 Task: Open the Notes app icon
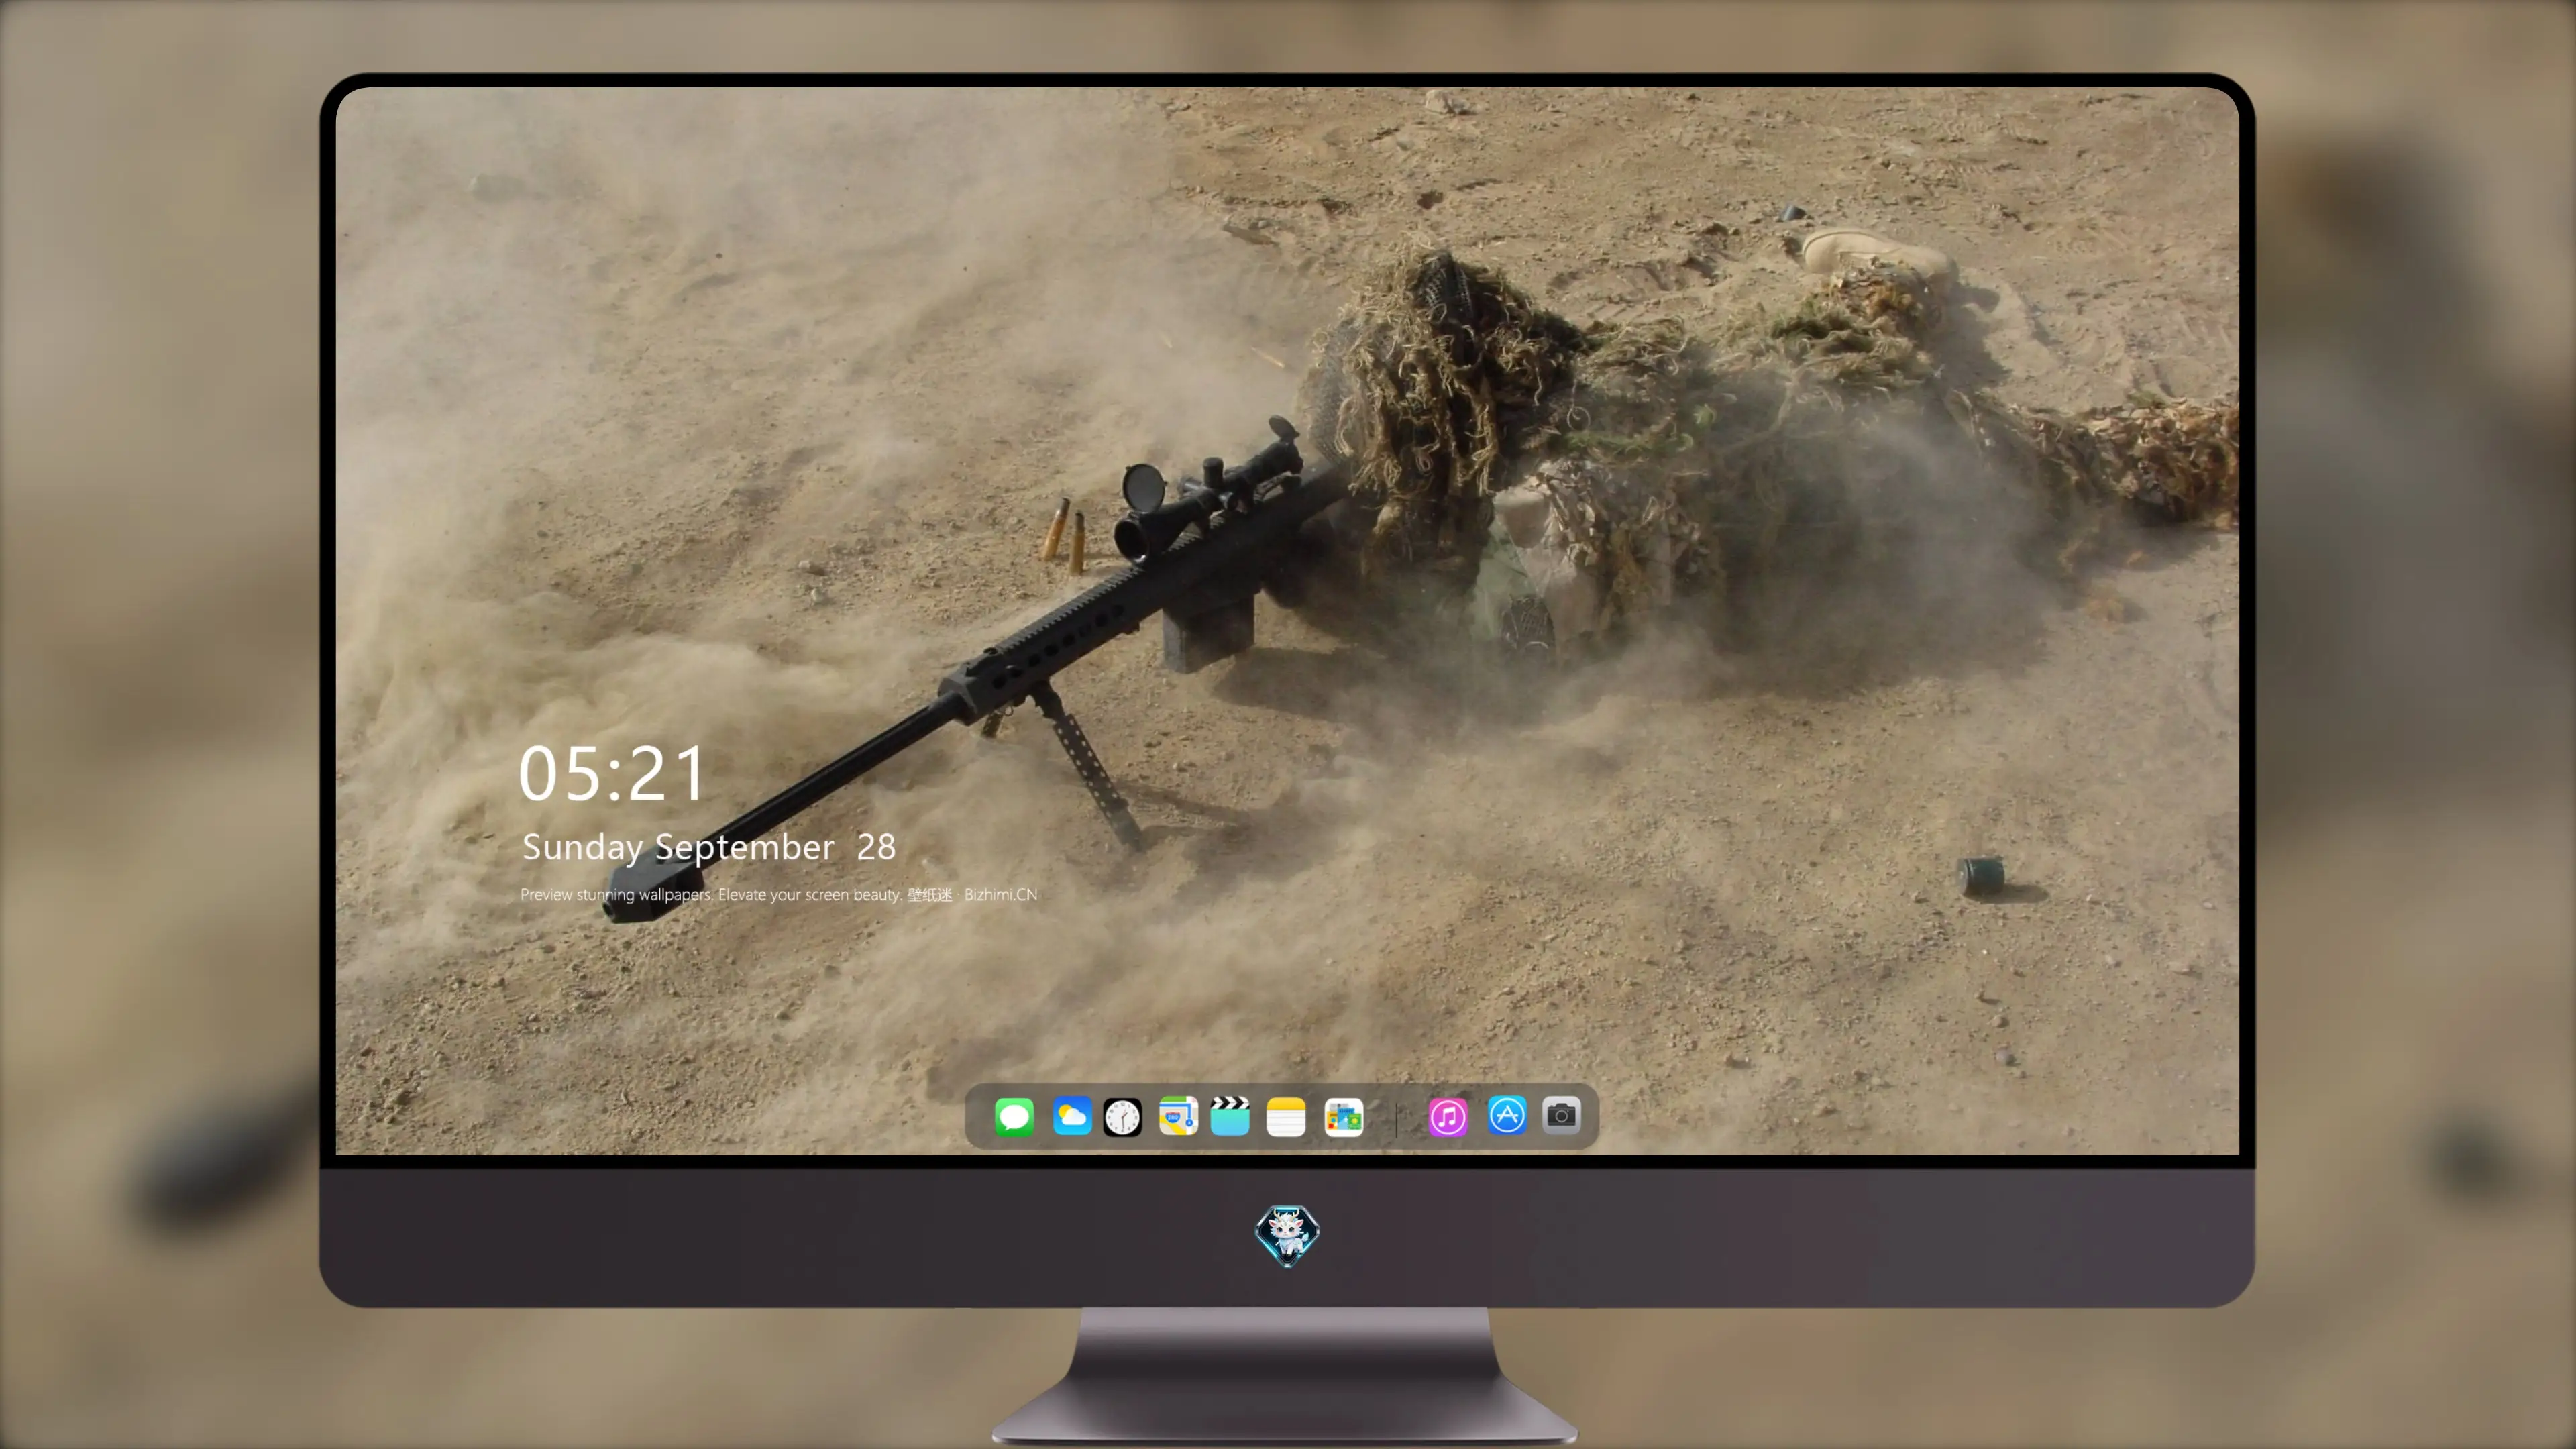pyautogui.click(x=1286, y=1116)
